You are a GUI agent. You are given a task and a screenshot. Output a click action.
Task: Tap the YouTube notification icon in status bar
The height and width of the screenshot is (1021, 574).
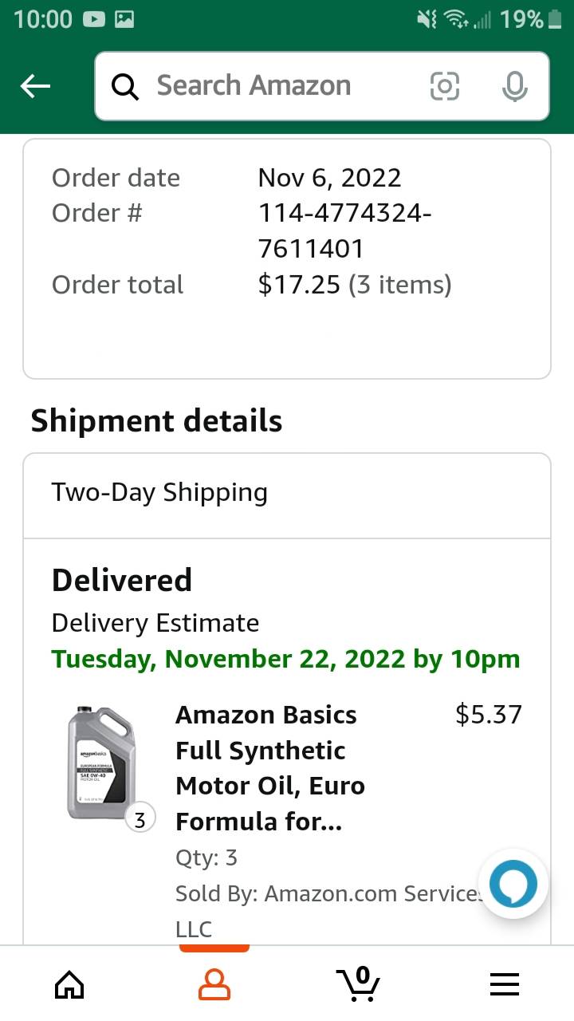(x=94, y=19)
